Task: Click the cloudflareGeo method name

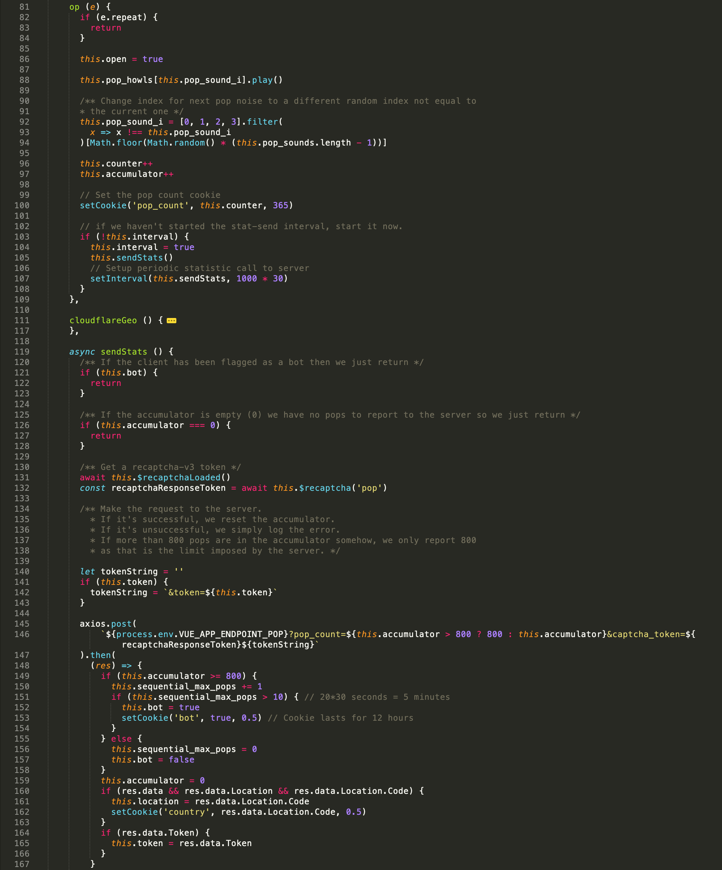Action: tap(103, 320)
